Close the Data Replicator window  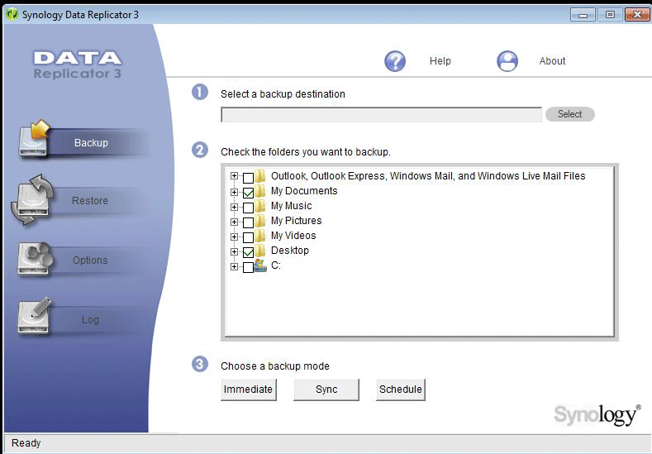tap(637, 15)
